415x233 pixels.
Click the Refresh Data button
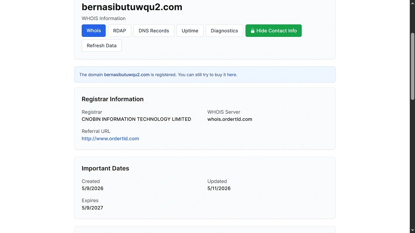tap(101, 46)
